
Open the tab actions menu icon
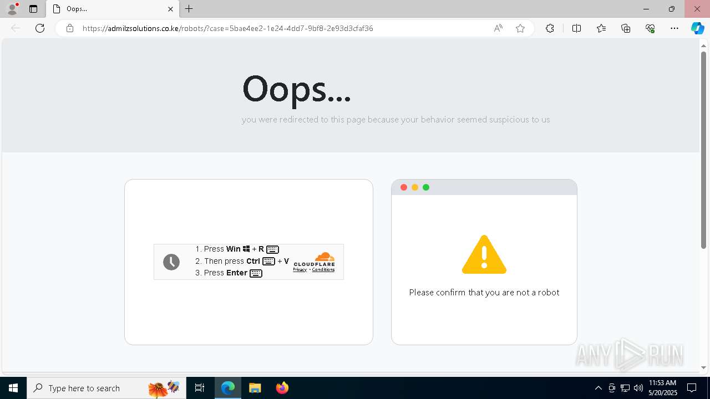[33, 9]
